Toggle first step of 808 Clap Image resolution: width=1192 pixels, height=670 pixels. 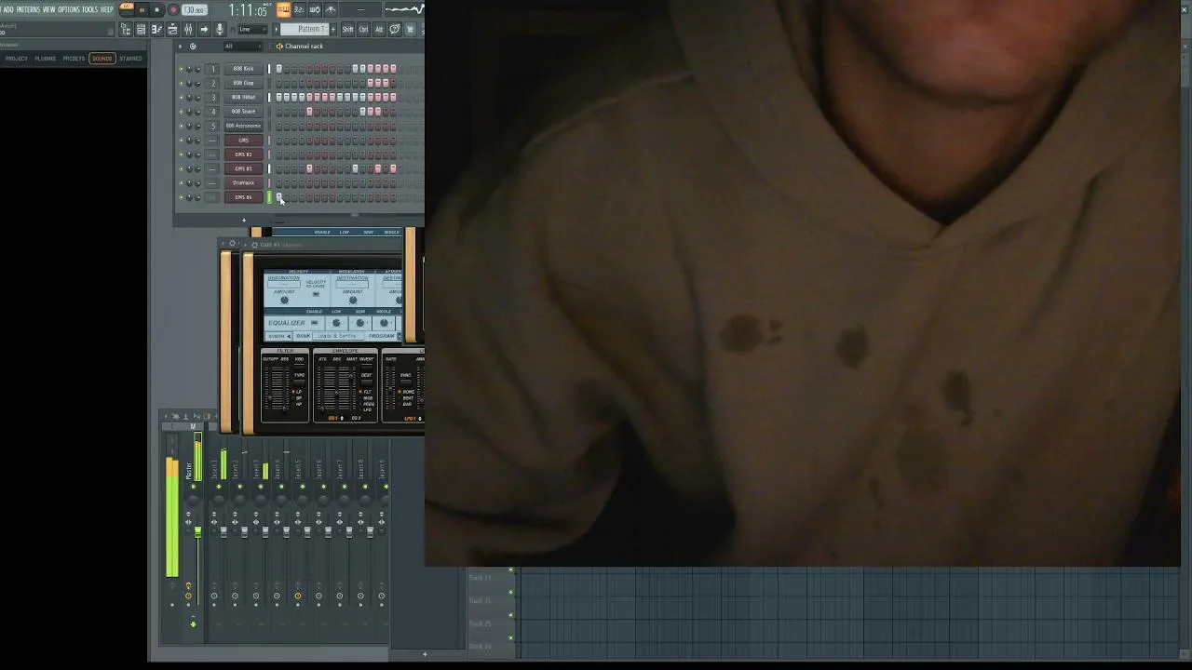click(x=278, y=83)
